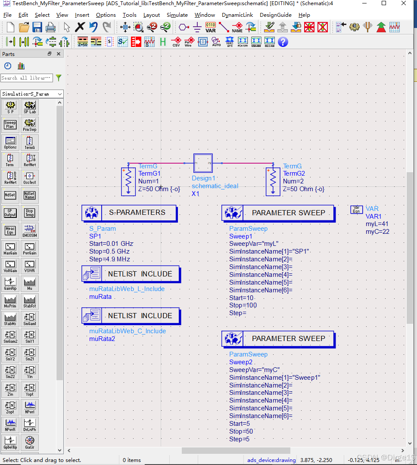Select the OscTest component
This screenshot has height=465, width=417.
point(30,177)
